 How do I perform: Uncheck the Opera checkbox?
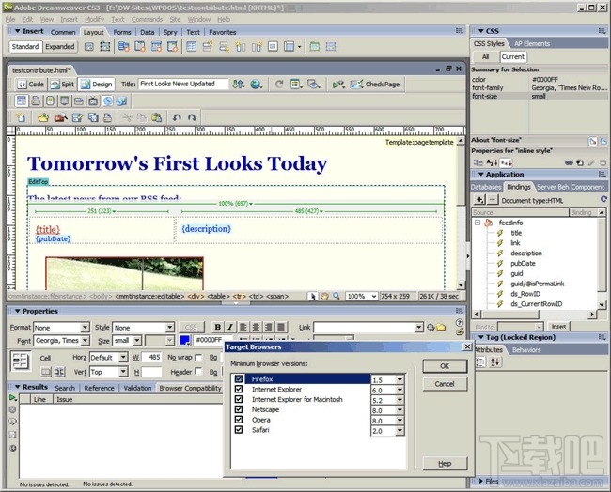pos(239,419)
